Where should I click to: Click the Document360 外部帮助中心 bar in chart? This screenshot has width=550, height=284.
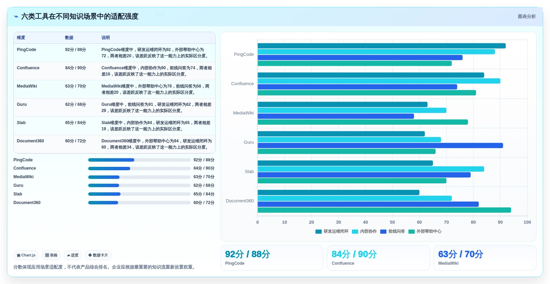(384, 210)
